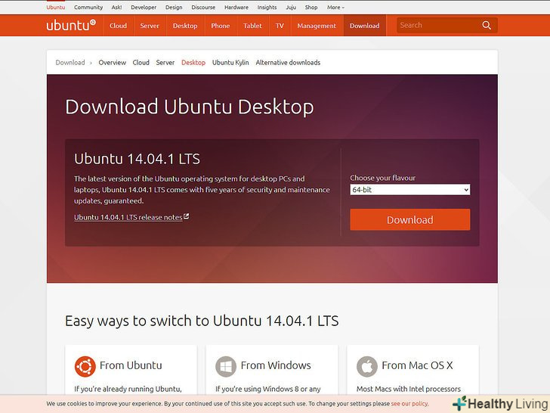Select the Download tab in navbar

click(x=365, y=26)
